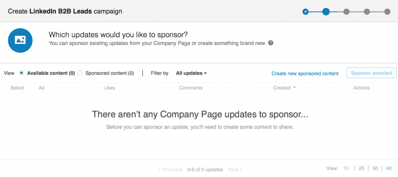Click Create new sponsored content link
This screenshot has height=177, width=398.
305,73
